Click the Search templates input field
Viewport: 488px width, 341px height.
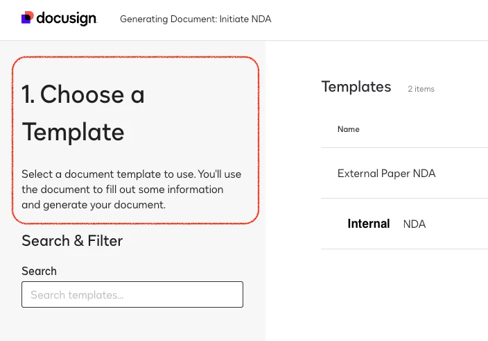coord(132,294)
